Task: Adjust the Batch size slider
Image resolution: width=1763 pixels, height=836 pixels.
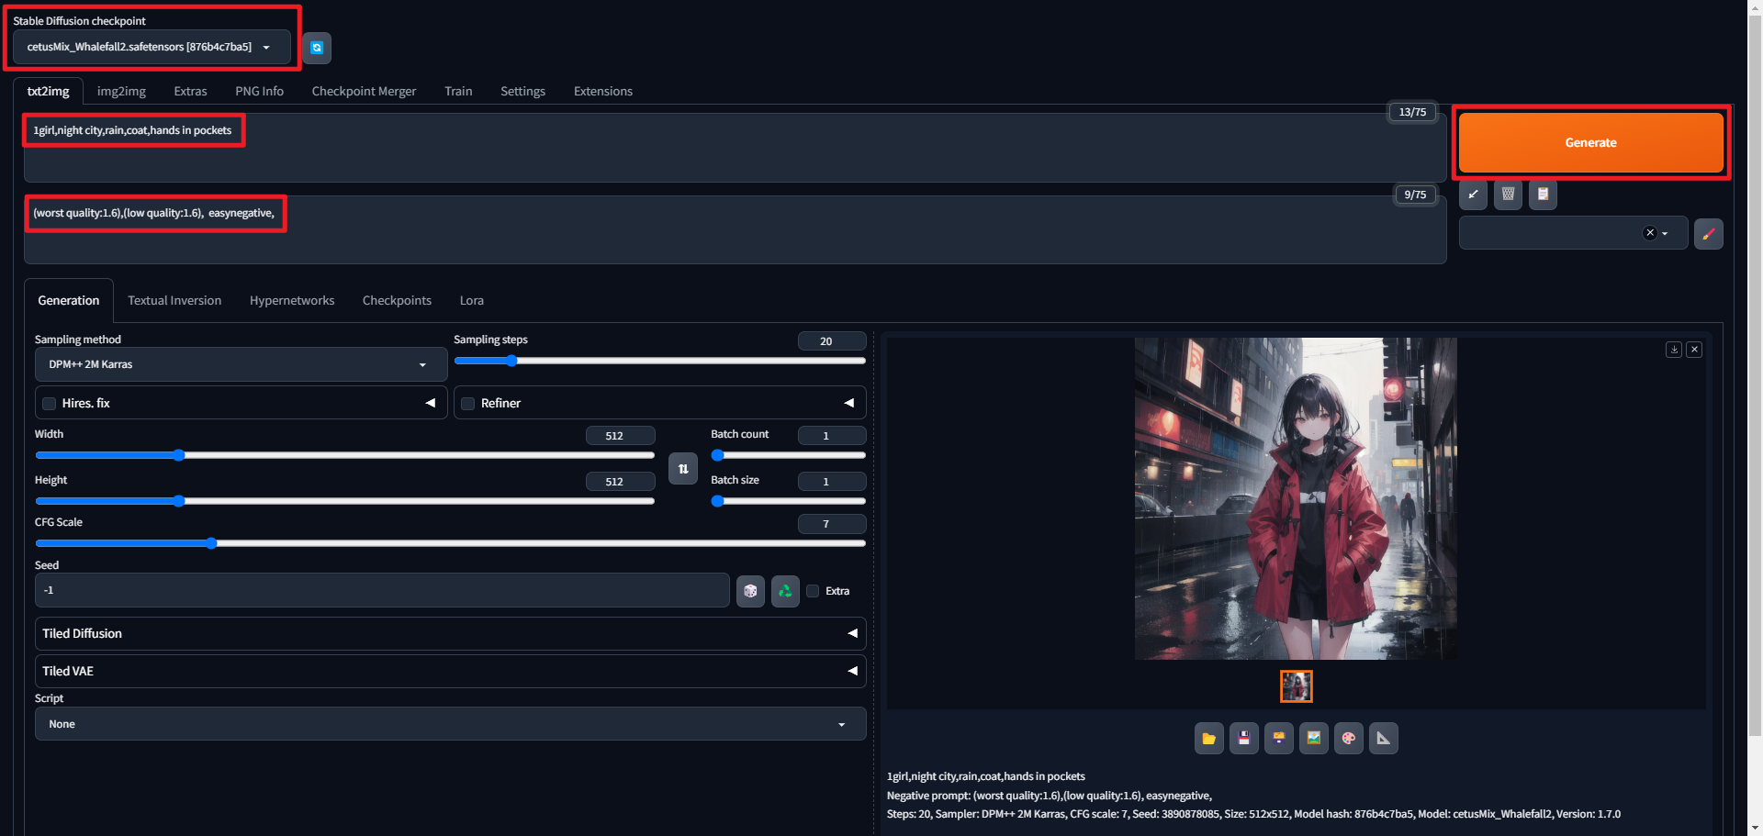Action: (x=788, y=501)
